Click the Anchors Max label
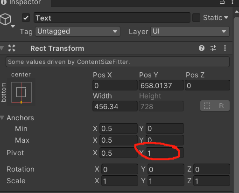 pyautogui.click(x=22, y=140)
